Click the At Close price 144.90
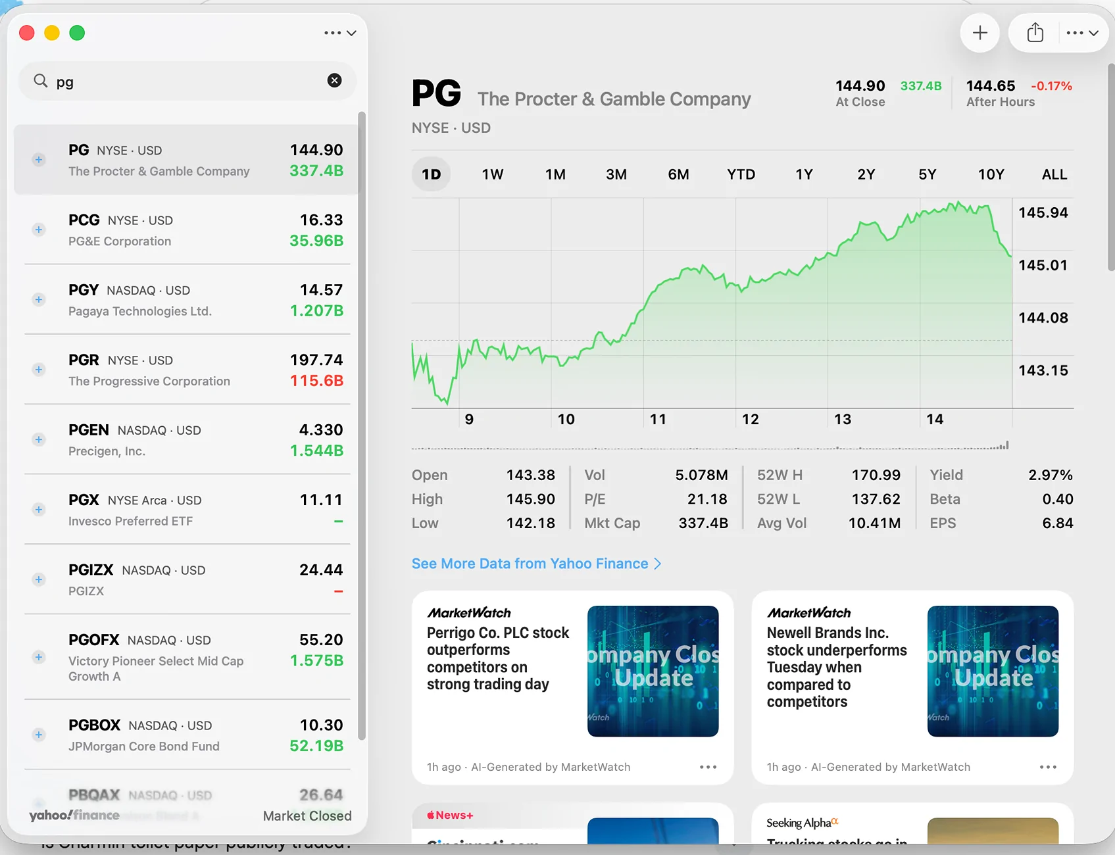 coord(860,86)
